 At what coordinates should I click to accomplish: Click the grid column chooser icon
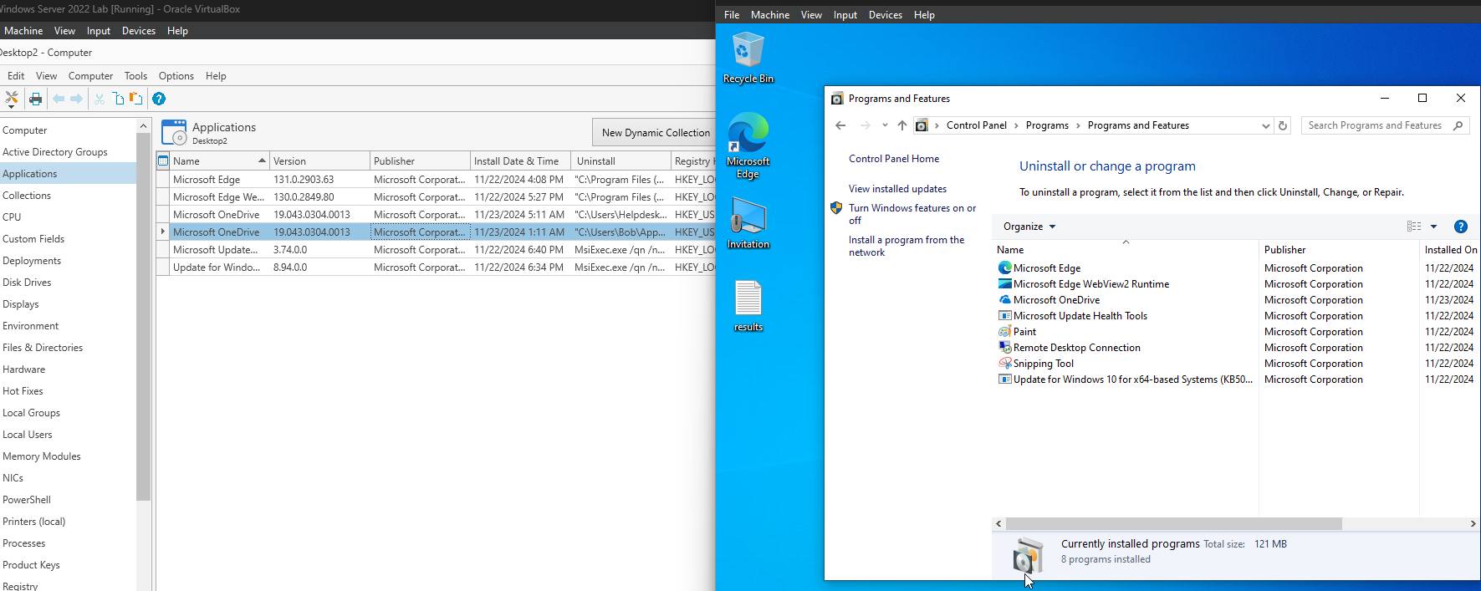point(163,160)
